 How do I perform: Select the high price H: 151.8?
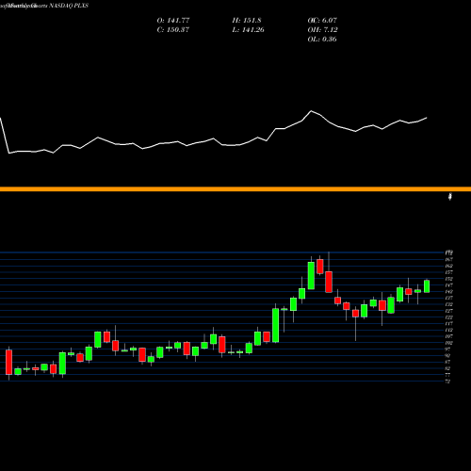tap(247, 21)
